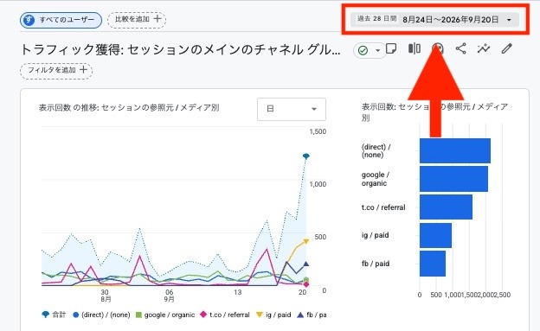Click the yellow ig / paid end point marker
The width and height of the screenshot is (540, 331).
(x=305, y=241)
